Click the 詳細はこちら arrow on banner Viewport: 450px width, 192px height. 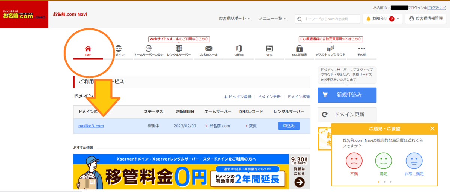pos(300,182)
